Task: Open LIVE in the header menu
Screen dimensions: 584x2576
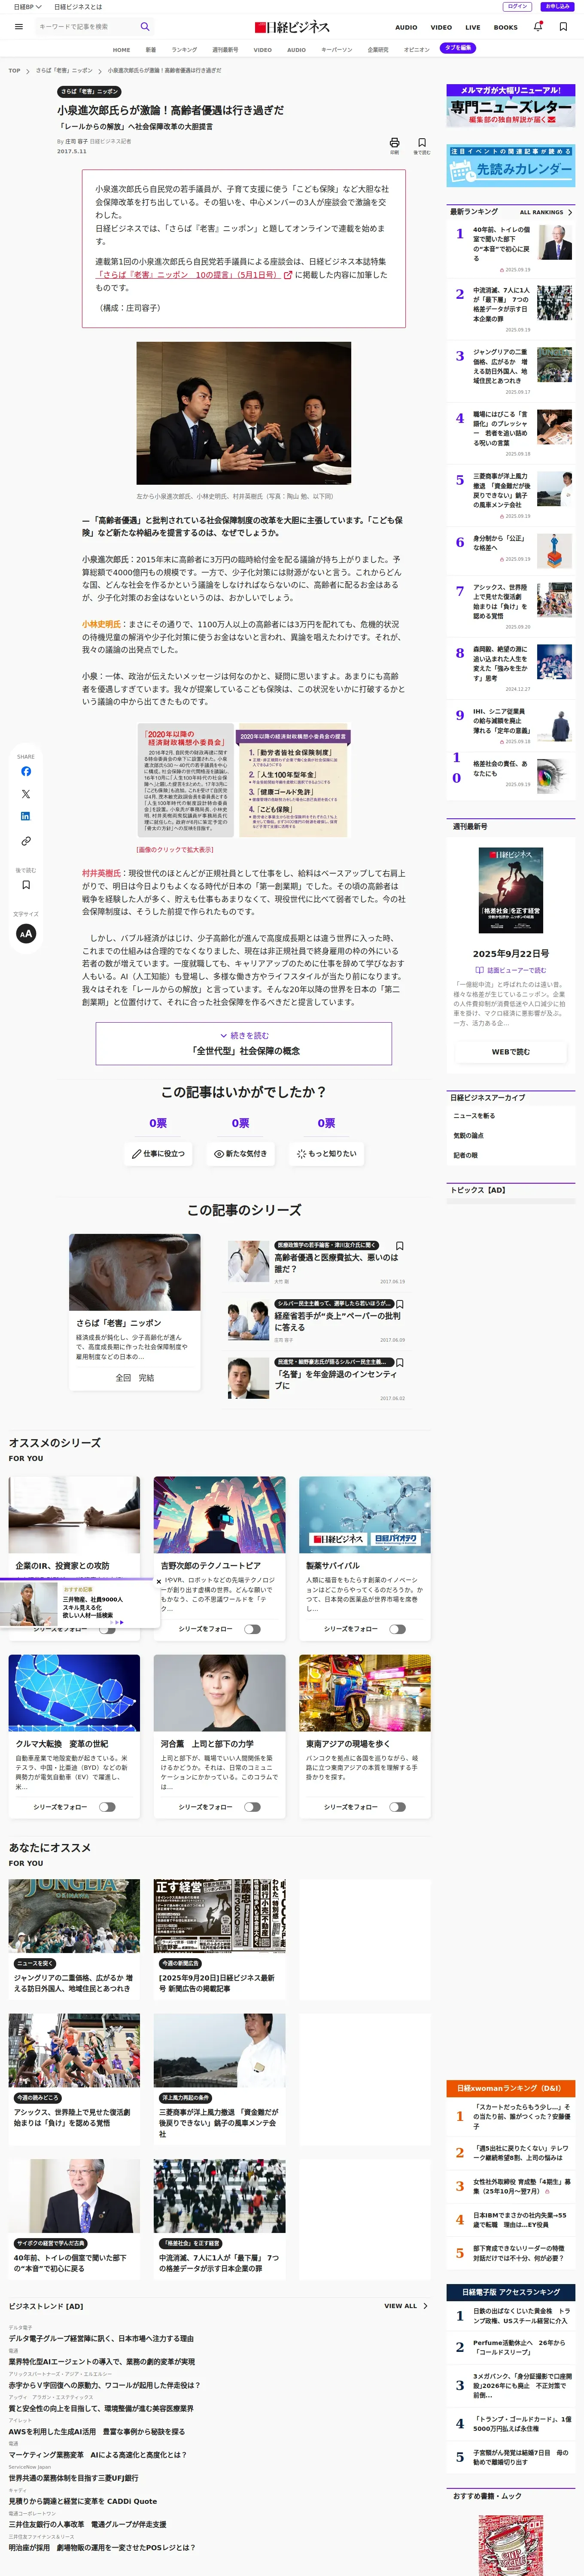Action: [473, 27]
